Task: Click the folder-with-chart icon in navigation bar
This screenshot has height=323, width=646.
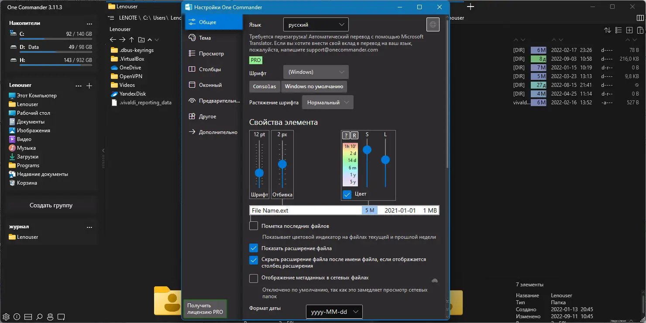Action: pos(141,40)
